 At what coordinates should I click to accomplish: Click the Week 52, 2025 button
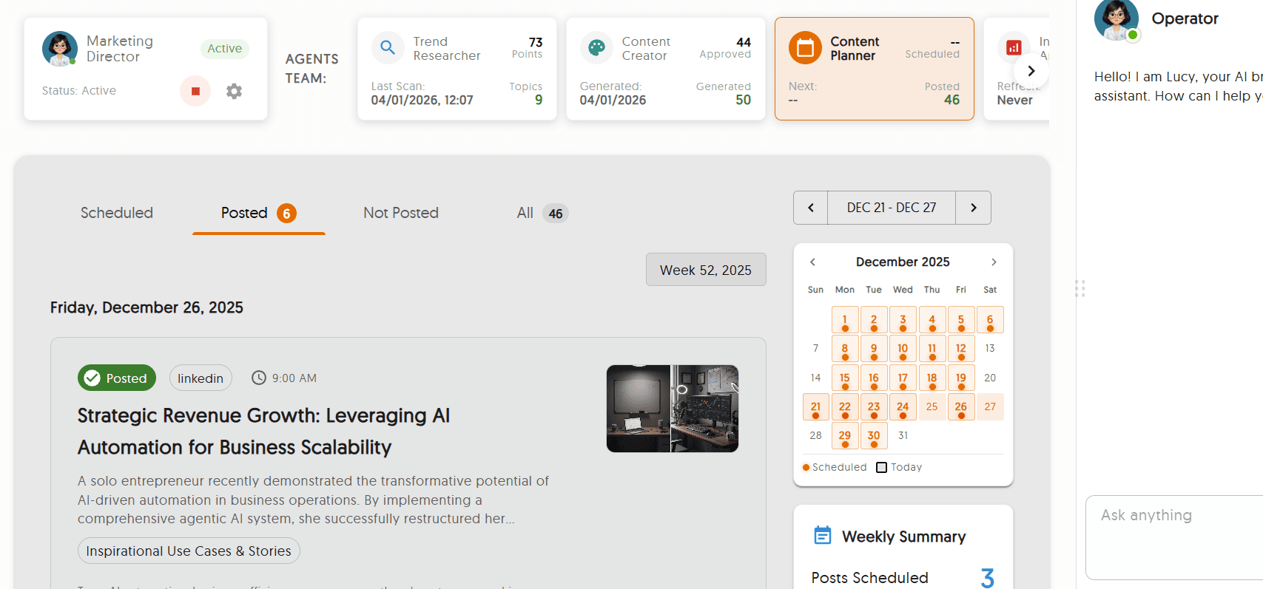[x=706, y=270]
